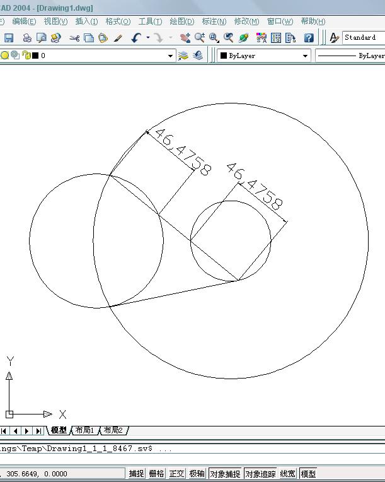This screenshot has width=385, height=482.
Task: Toggle 栅格 (grid) in the status bar
Action: click(x=156, y=473)
